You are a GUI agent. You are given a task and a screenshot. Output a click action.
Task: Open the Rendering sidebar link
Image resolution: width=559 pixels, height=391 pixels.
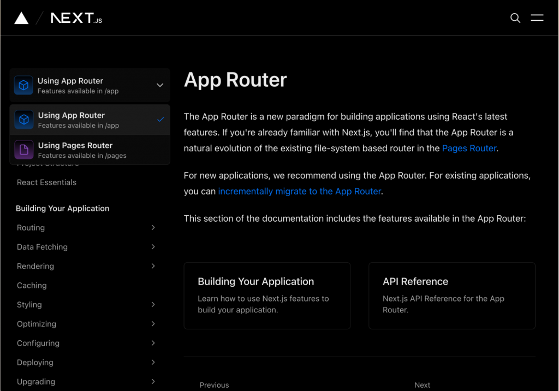pos(35,266)
